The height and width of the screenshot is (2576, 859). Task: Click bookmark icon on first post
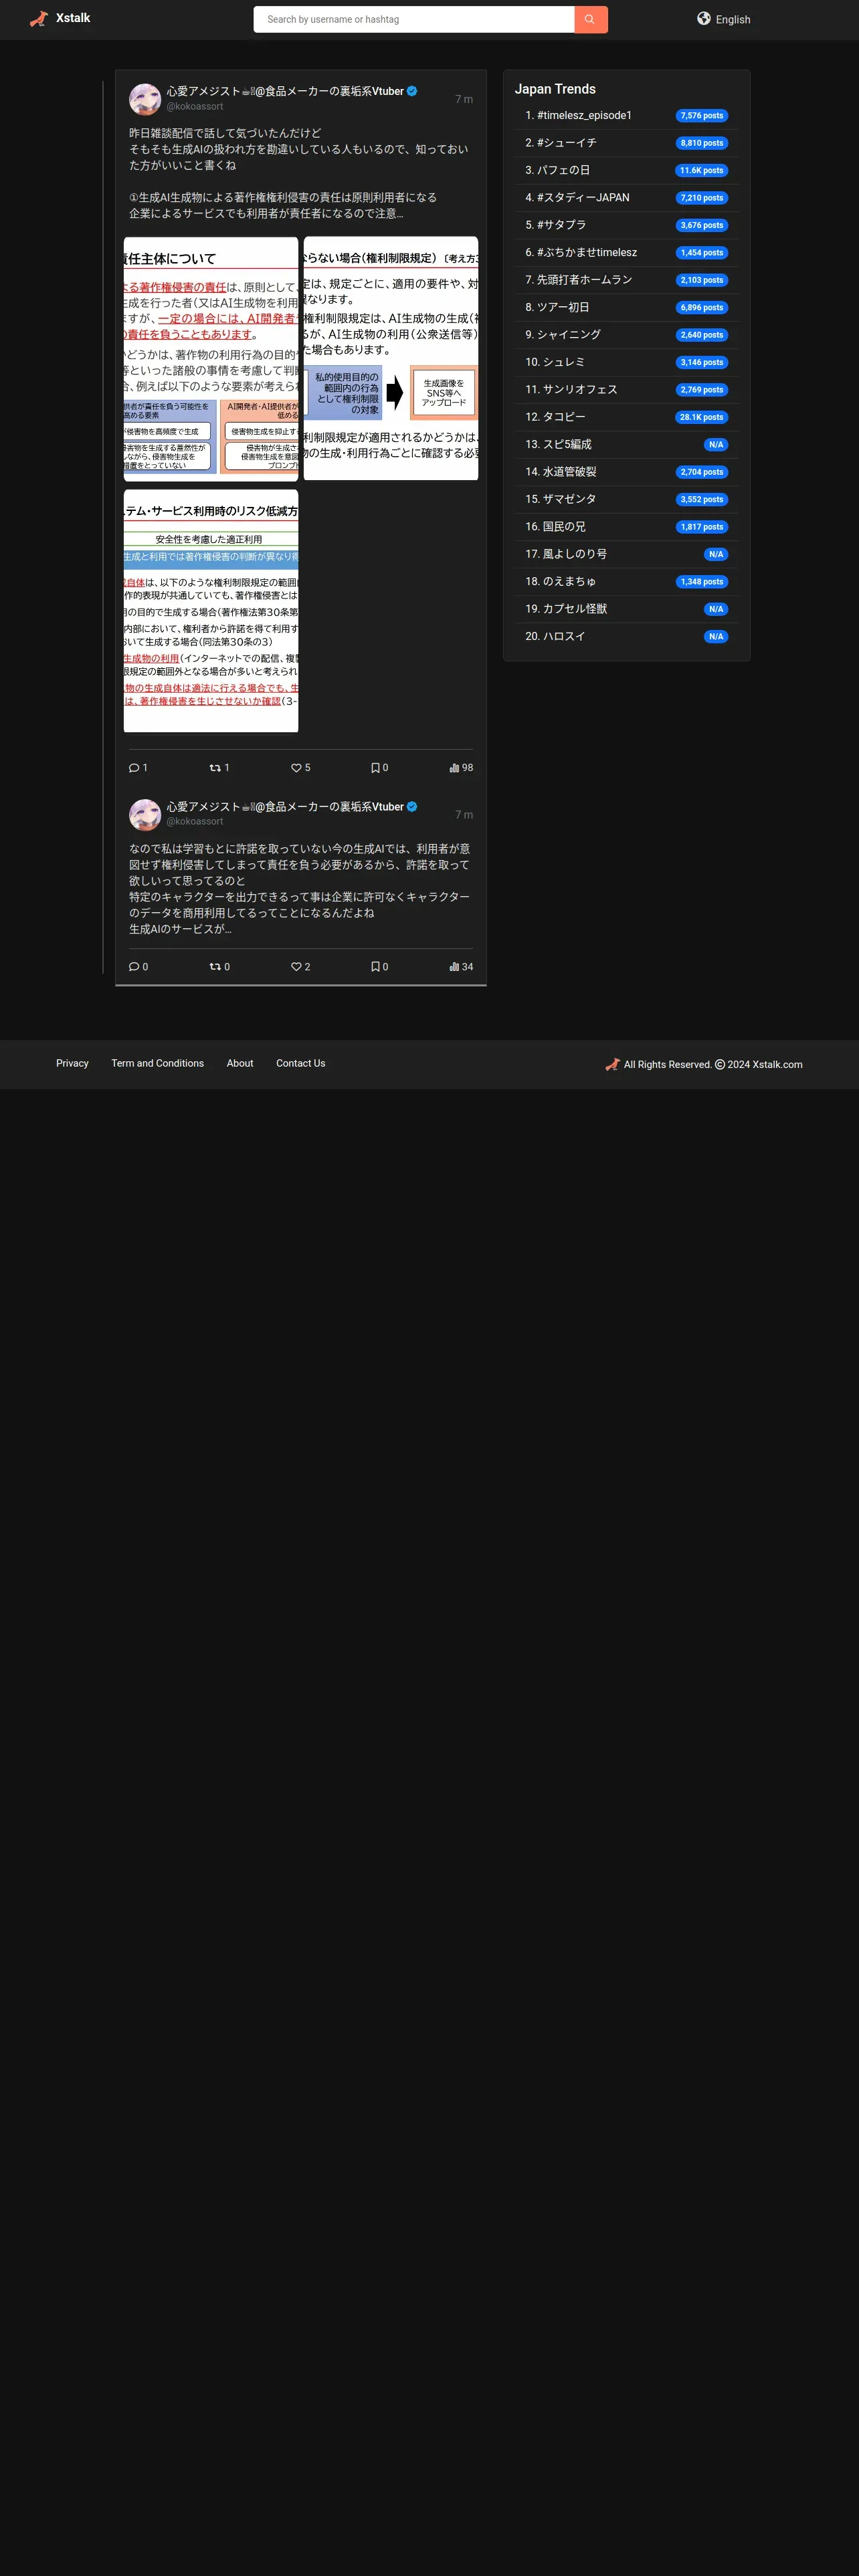click(x=375, y=768)
